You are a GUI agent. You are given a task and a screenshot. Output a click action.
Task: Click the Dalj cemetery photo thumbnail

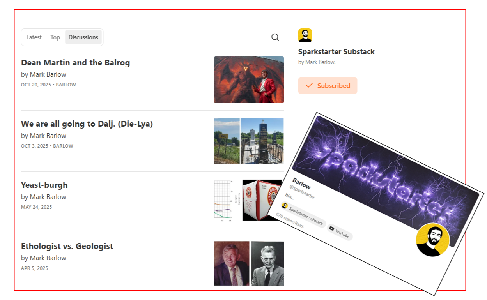coord(249,141)
